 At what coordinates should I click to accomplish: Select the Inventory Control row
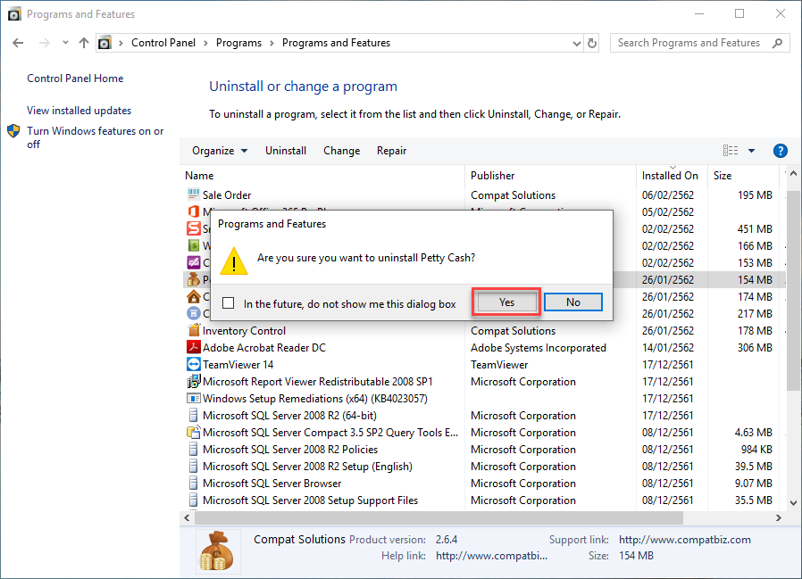point(483,331)
